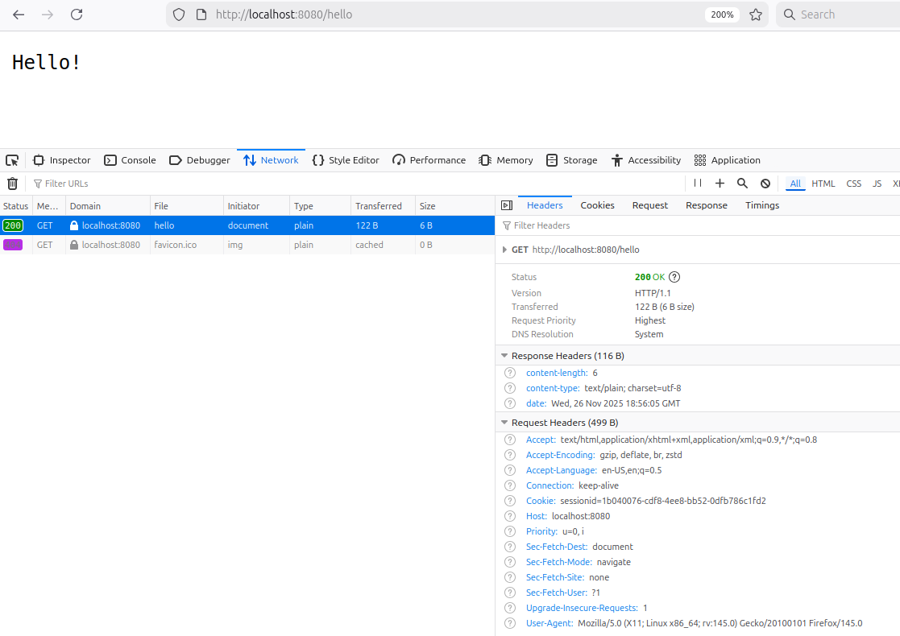Pause network recording
Image resolution: width=900 pixels, height=636 pixels.
pyautogui.click(x=698, y=184)
